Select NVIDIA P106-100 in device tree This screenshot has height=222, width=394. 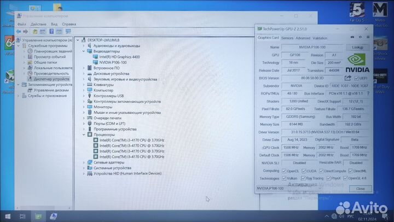113,62
